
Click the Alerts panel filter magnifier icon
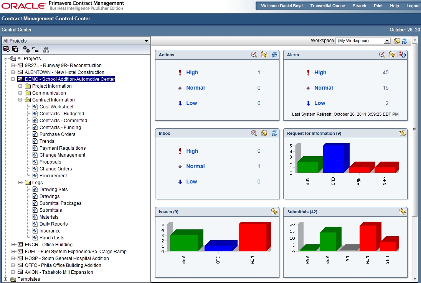382,54
